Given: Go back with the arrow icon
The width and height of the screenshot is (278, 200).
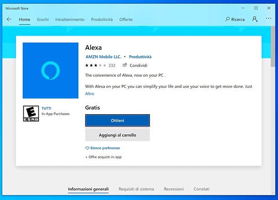Looking at the screenshot, I should point(9,19).
